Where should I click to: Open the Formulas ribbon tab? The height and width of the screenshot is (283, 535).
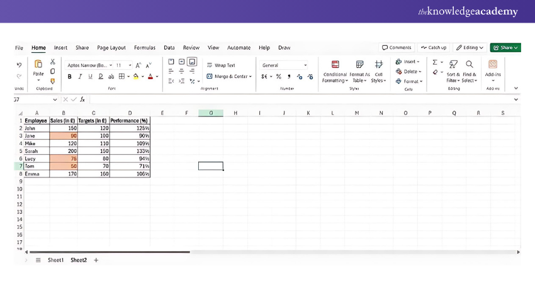144,48
